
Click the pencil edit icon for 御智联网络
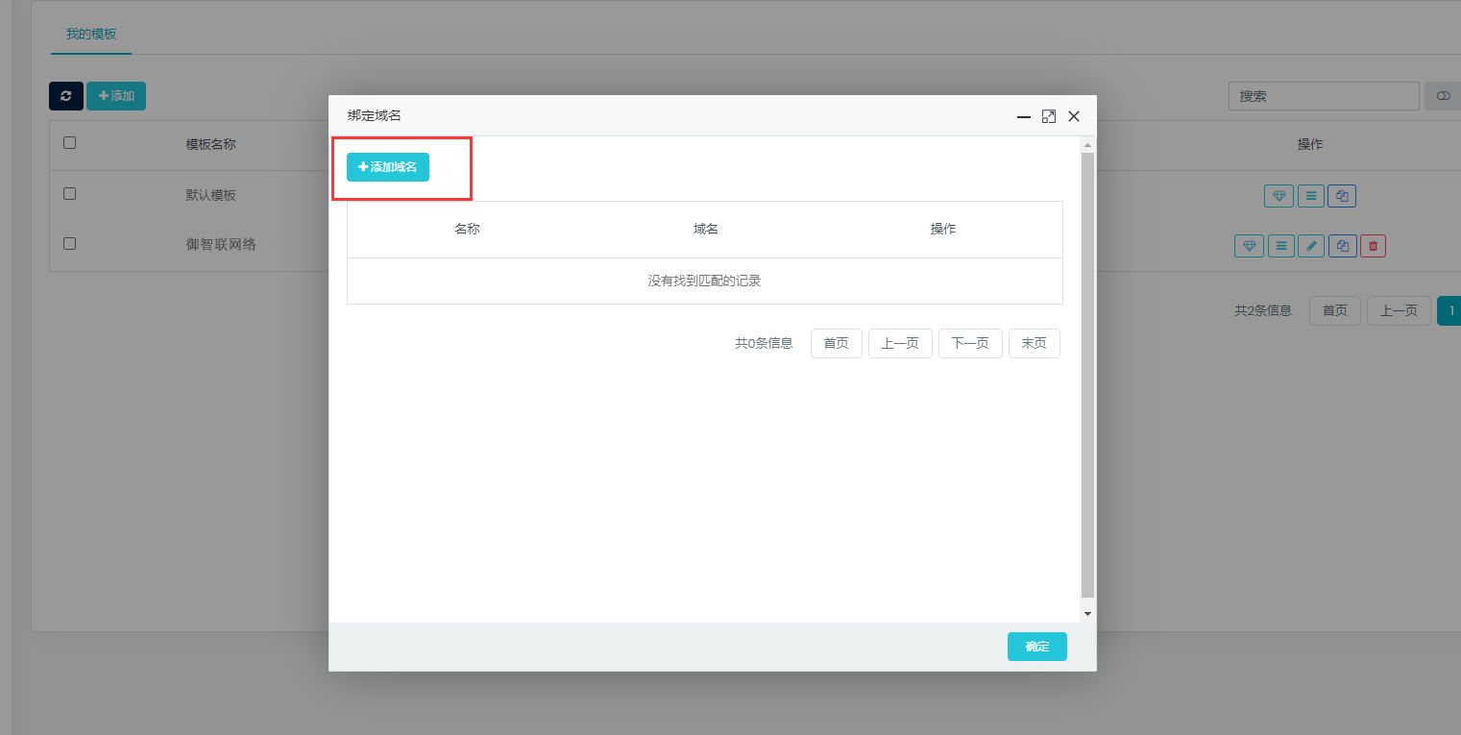[x=1310, y=246]
